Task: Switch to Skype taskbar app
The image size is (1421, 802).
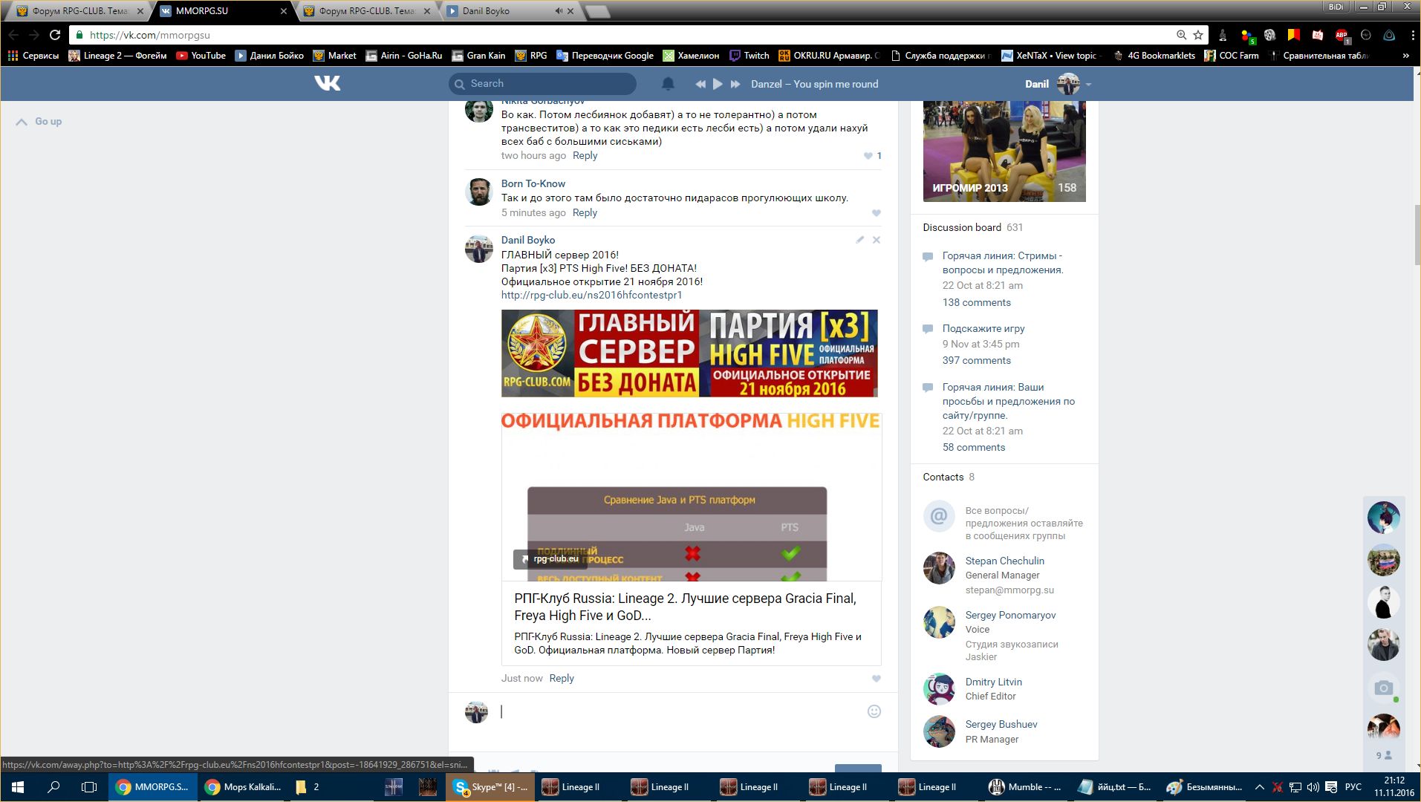Action: click(490, 787)
